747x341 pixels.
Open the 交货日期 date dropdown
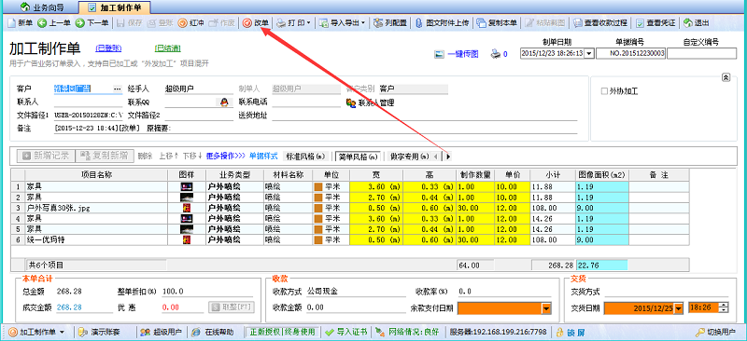680,308
